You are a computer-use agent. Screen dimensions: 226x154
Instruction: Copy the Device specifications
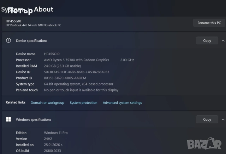pyautogui.click(x=207, y=41)
